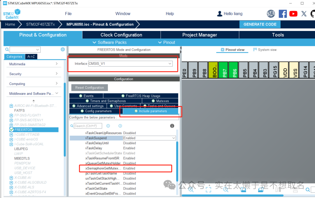315x198 pixels.
Task: Click the download icon beside FP-SNS-FLIGHT1
Action: coord(11,115)
